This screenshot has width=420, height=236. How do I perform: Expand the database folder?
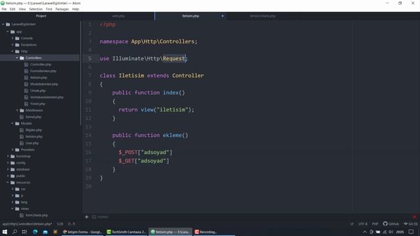coord(8,169)
